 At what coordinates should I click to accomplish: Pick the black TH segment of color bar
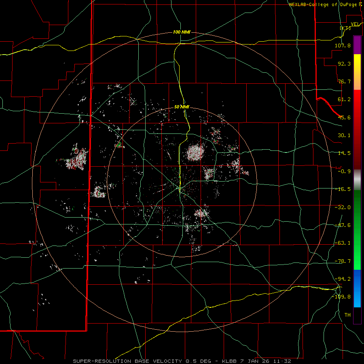click(x=357, y=315)
